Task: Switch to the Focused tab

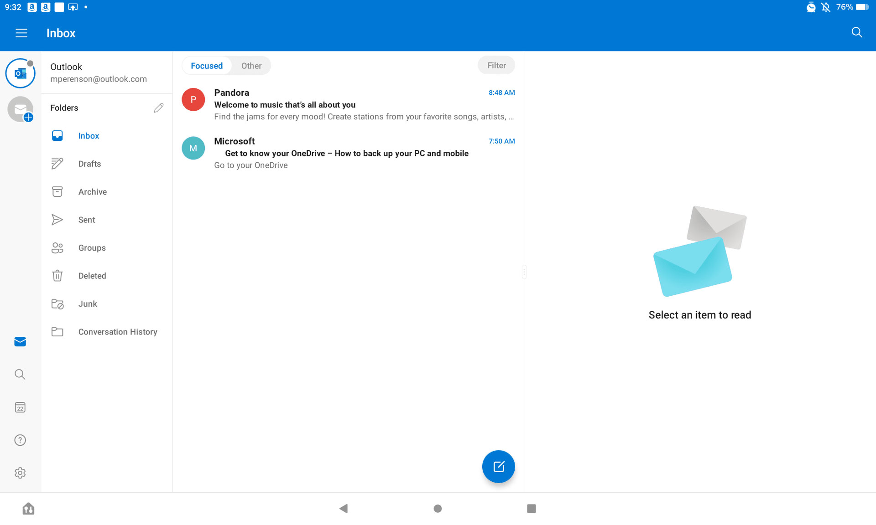Action: pyautogui.click(x=206, y=66)
